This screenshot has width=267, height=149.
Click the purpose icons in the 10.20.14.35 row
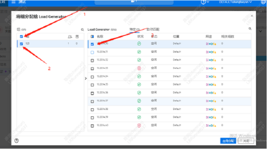[x=211, y=85]
